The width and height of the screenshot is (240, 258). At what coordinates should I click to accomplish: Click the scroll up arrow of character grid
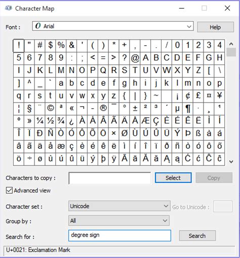231,44
